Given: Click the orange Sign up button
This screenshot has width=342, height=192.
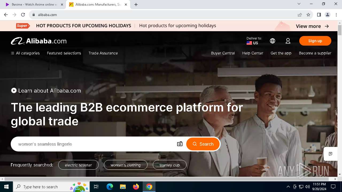Looking at the screenshot, I should (x=315, y=41).
